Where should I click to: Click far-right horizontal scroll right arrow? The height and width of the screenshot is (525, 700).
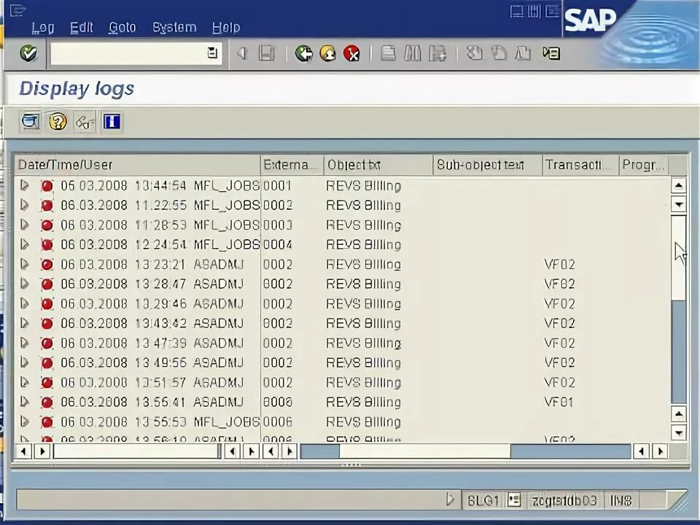pos(661,451)
